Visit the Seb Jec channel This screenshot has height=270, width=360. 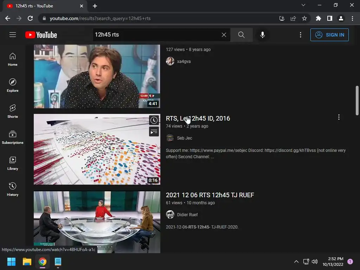(184, 138)
